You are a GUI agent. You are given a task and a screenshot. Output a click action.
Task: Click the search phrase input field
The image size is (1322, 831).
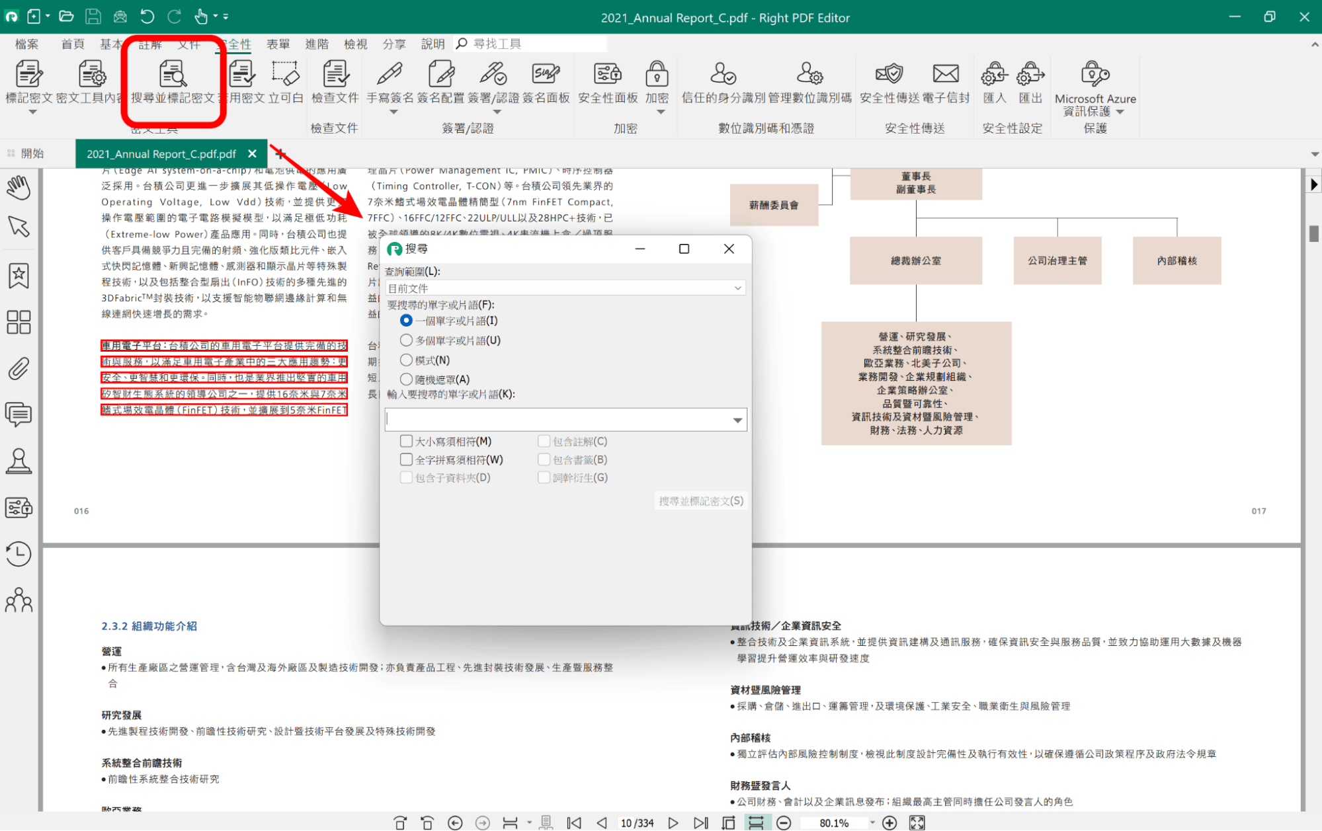[x=556, y=420]
